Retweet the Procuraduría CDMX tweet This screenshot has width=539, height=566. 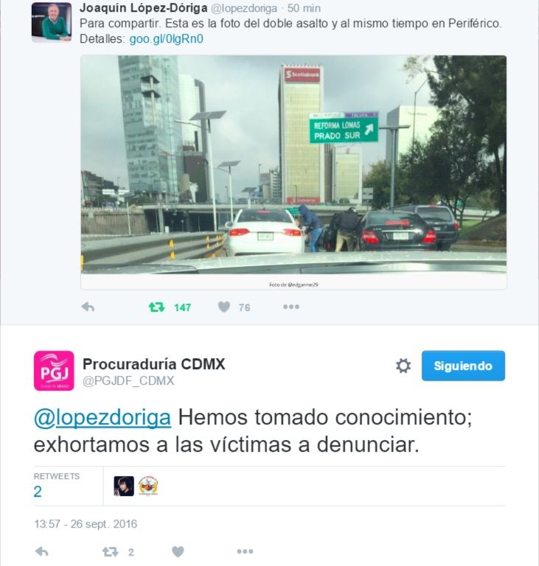tap(110, 552)
